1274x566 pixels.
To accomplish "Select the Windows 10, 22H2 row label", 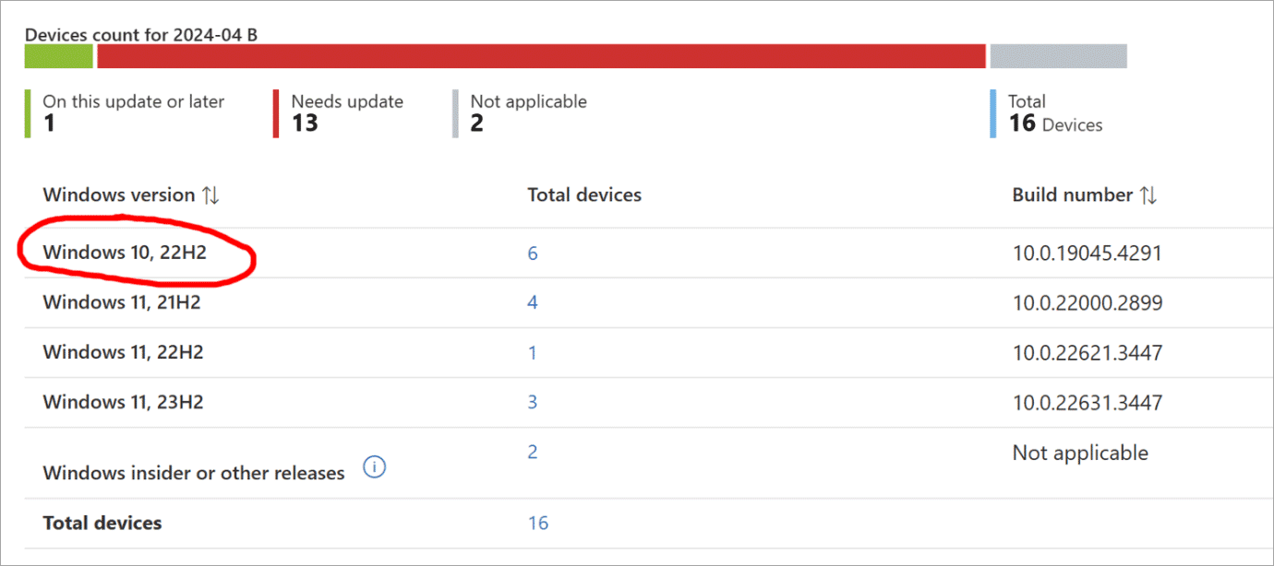I will click(x=124, y=252).
